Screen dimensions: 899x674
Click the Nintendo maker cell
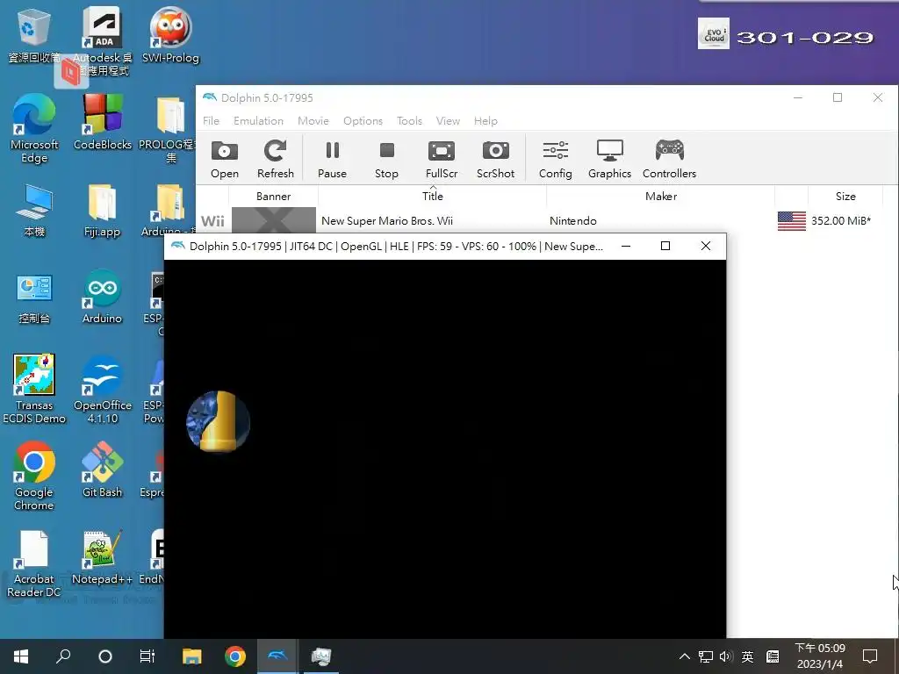click(x=572, y=220)
